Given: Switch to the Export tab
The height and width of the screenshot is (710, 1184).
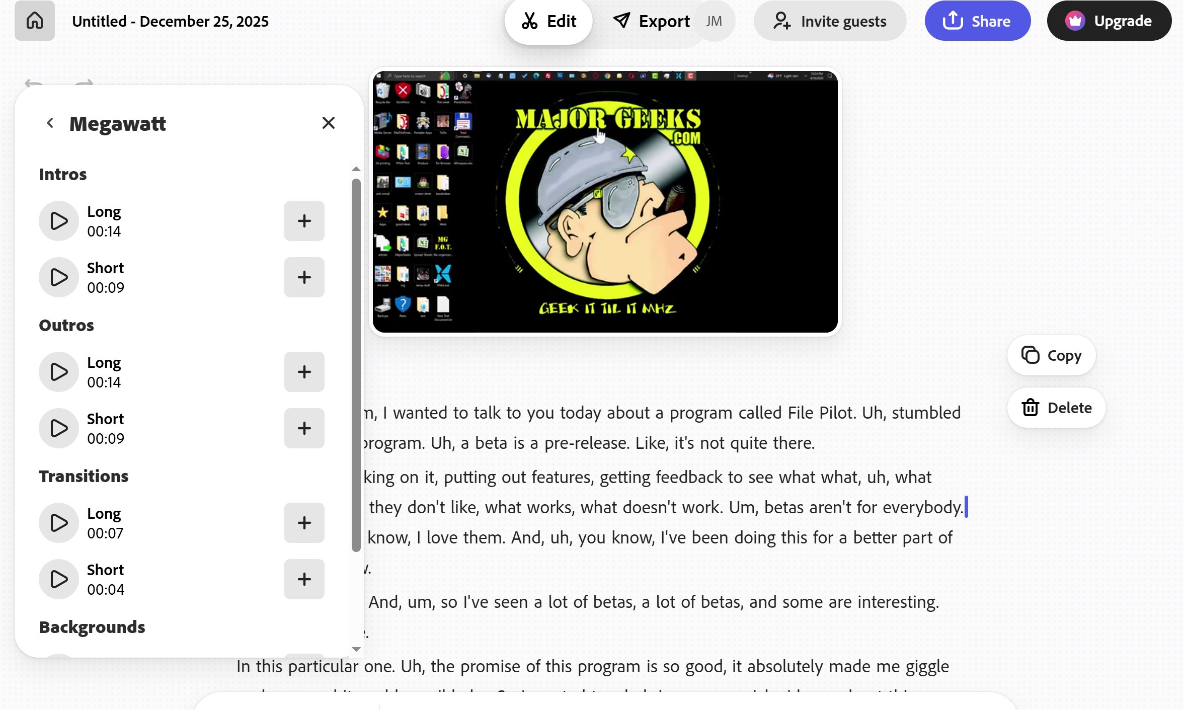Looking at the screenshot, I should tap(651, 21).
